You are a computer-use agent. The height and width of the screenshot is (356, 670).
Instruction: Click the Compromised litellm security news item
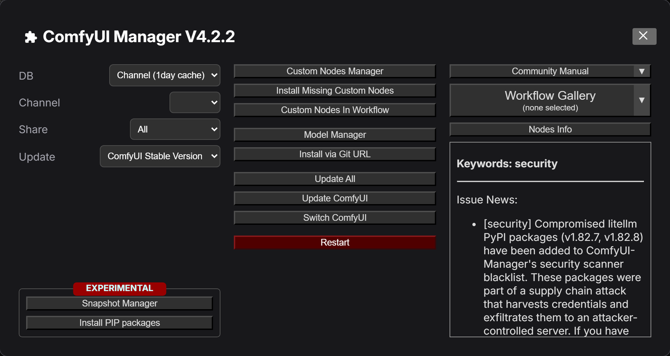(x=563, y=277)
